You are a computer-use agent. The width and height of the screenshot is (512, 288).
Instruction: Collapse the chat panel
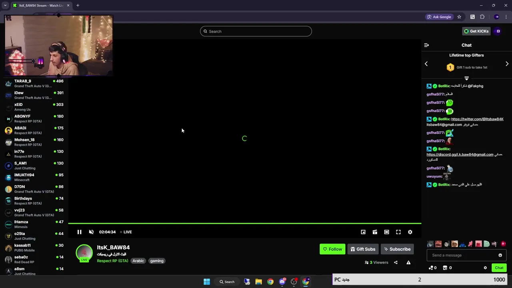[x=426, y=45]
